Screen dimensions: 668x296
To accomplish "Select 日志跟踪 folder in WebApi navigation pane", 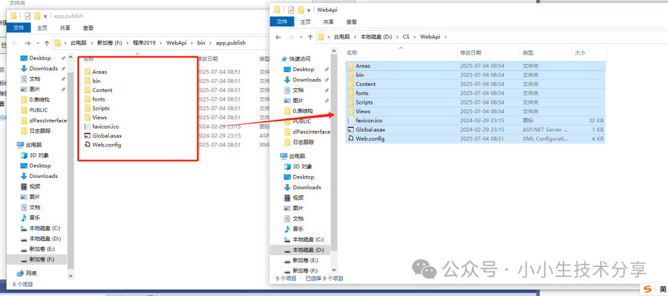I will (x=299, y=142).
